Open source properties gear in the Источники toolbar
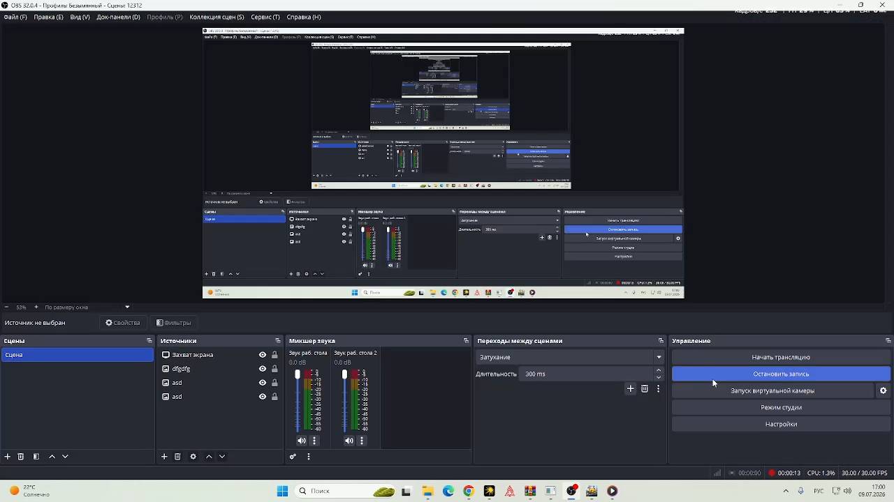This screenshot has width=894, height=502. [193, 457]
